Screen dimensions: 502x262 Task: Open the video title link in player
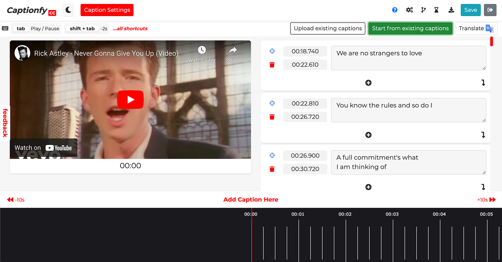pyautogui.click(x=106, y=53)
